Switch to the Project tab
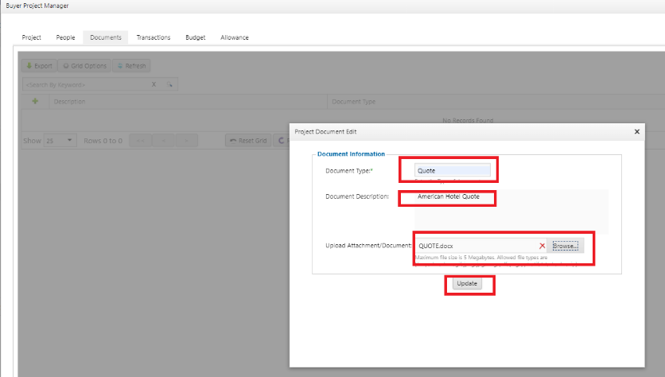Screen dimensions: 665x377 coord(32,37)
